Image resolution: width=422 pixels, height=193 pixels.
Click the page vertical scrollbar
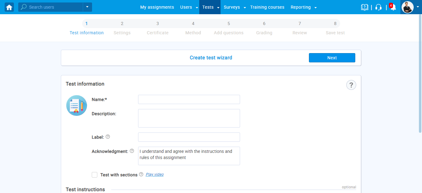tap(420, 77)
